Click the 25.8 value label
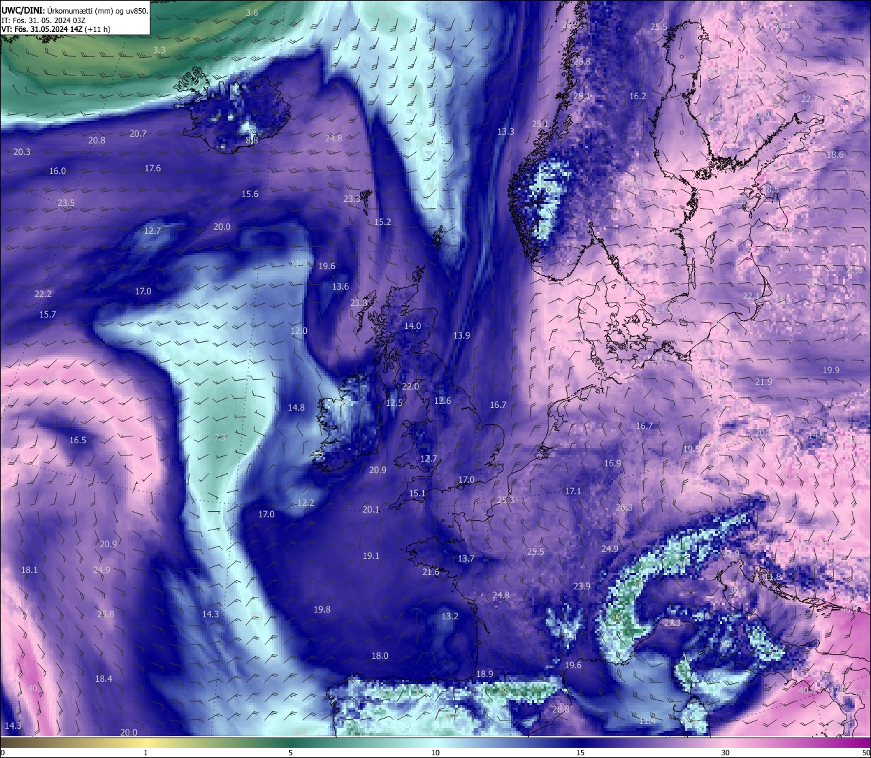Screen dimensions: 871x758 [x=105, y=614]
